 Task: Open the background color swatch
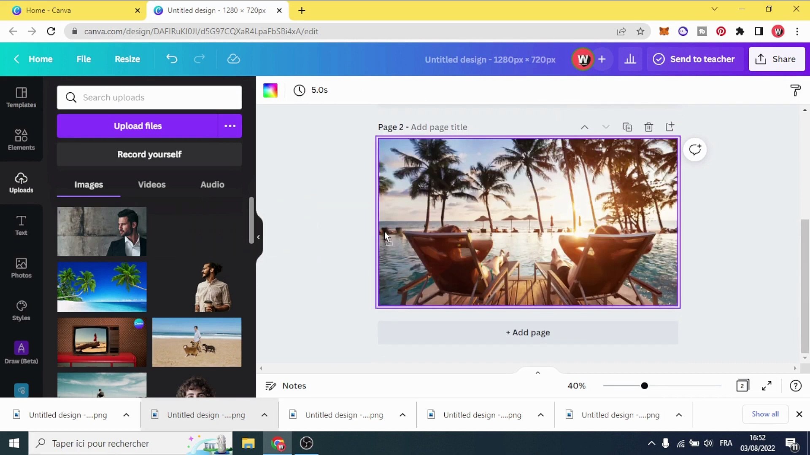click(x=270, y=90)
